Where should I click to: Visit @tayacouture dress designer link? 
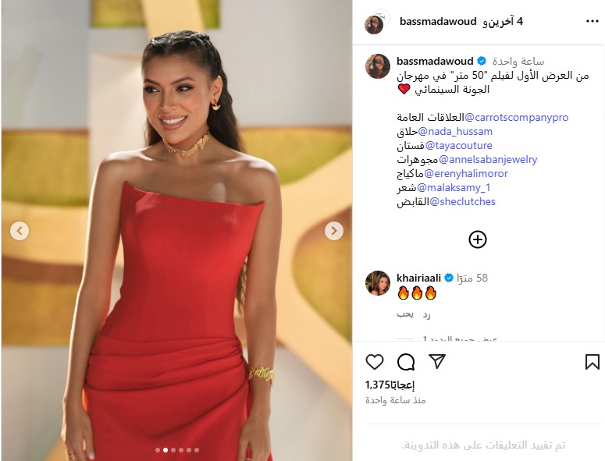point(458,145)
